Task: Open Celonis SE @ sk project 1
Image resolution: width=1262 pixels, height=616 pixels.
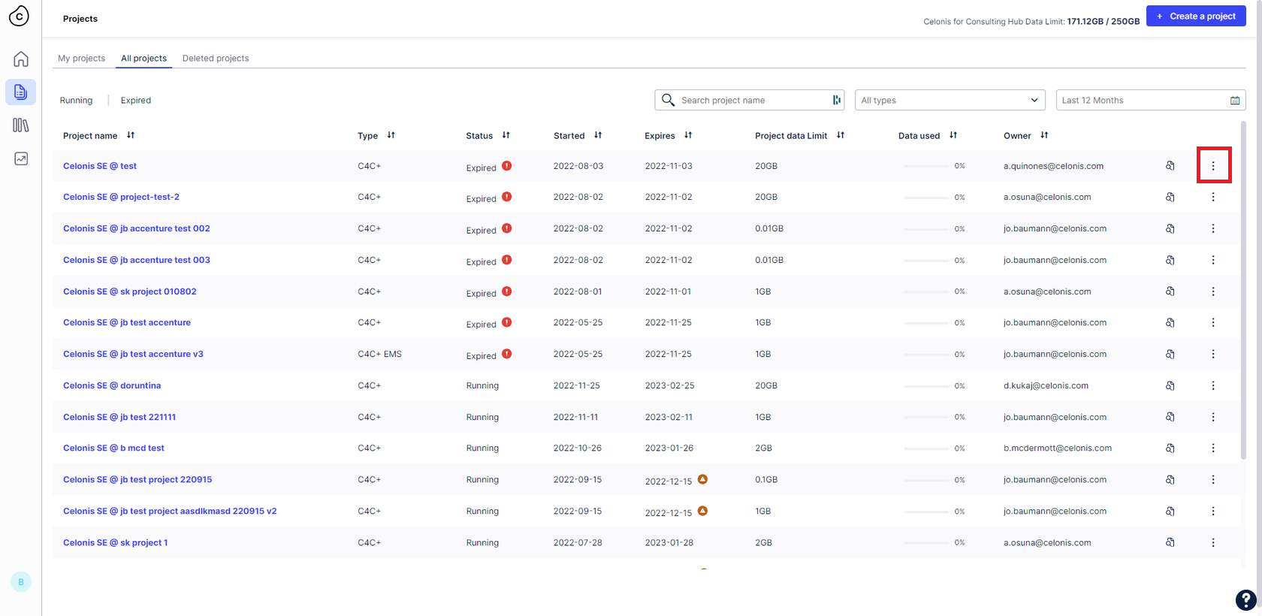Action: (x=116, y=542)
